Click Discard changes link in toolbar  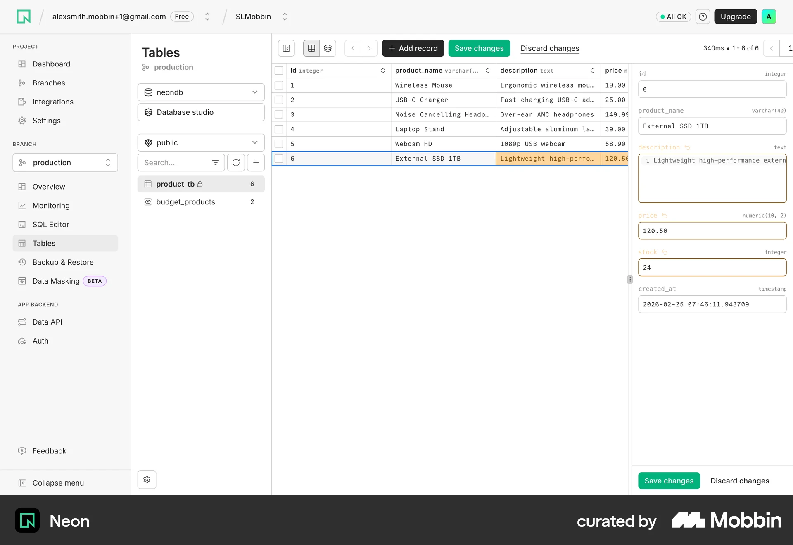[x=550, y=48]
